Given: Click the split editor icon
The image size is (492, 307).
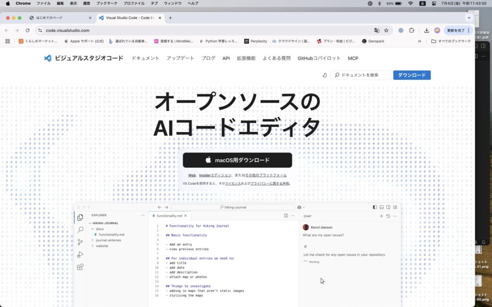Looking at the screenshot, I should coord(286,216).
